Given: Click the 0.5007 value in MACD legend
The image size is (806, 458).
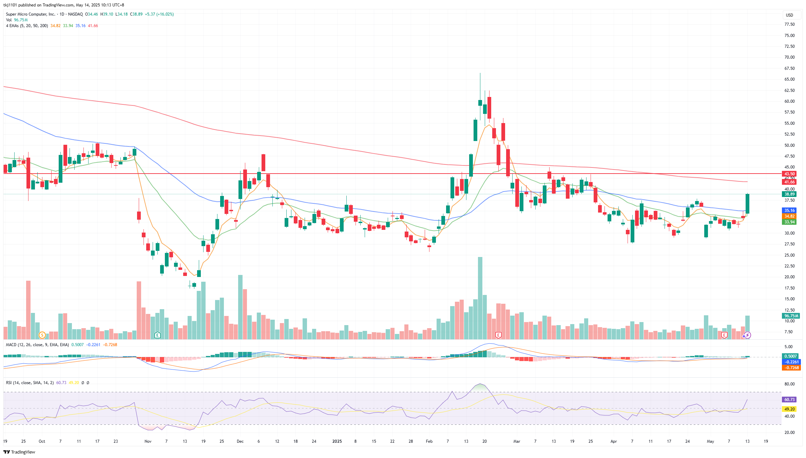Looking at the screenshot, I should pyautogui.click(x=77, y=345).
